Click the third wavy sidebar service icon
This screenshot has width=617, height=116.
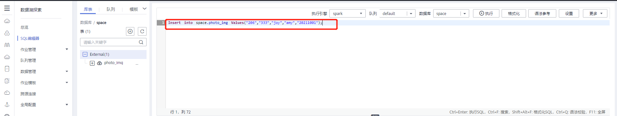[x=7, y=45]
